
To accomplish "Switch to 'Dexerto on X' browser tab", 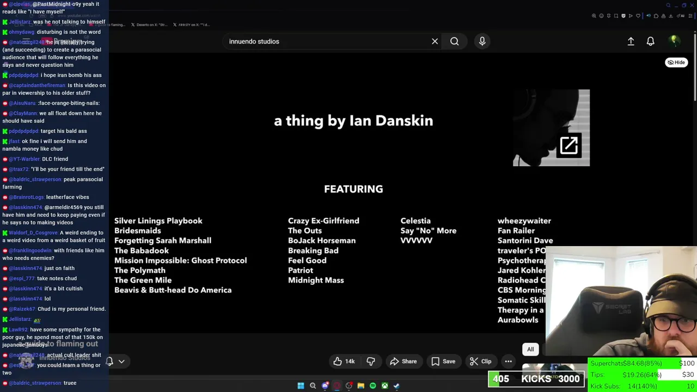I will (x=149, y=24).
